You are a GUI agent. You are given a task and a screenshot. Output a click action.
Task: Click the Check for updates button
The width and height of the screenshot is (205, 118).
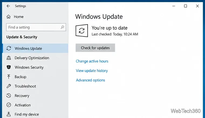coord(95,48)
